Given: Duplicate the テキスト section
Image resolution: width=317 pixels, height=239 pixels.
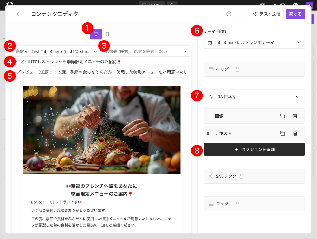Looking at the screenshot, I should (x=282, y=133).
